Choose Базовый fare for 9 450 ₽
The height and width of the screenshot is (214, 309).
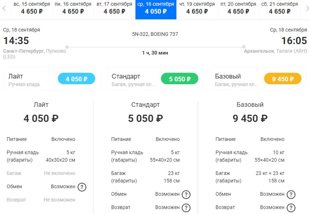click(283, 79)
